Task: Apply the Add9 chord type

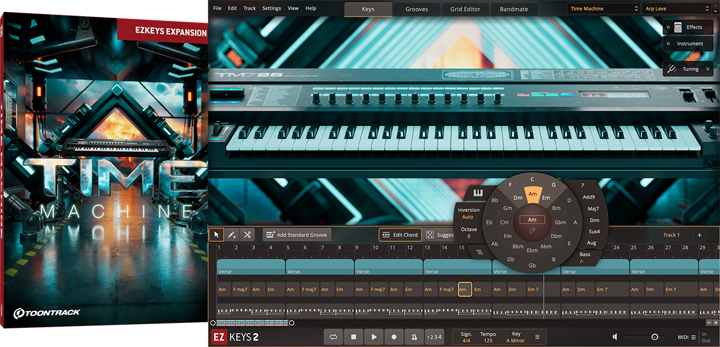Action: tap(589, 197)
